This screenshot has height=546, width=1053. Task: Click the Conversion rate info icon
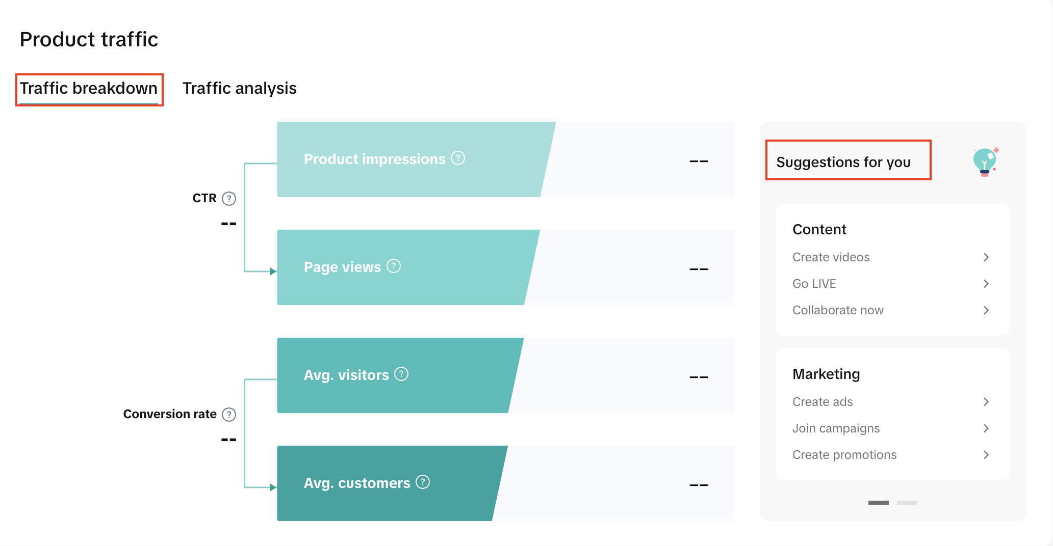pyautogui.click(x=229, y=415)
